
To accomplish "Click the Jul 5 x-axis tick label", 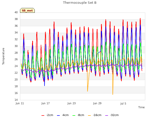I will pyautogui.click(x=123, y=103).
